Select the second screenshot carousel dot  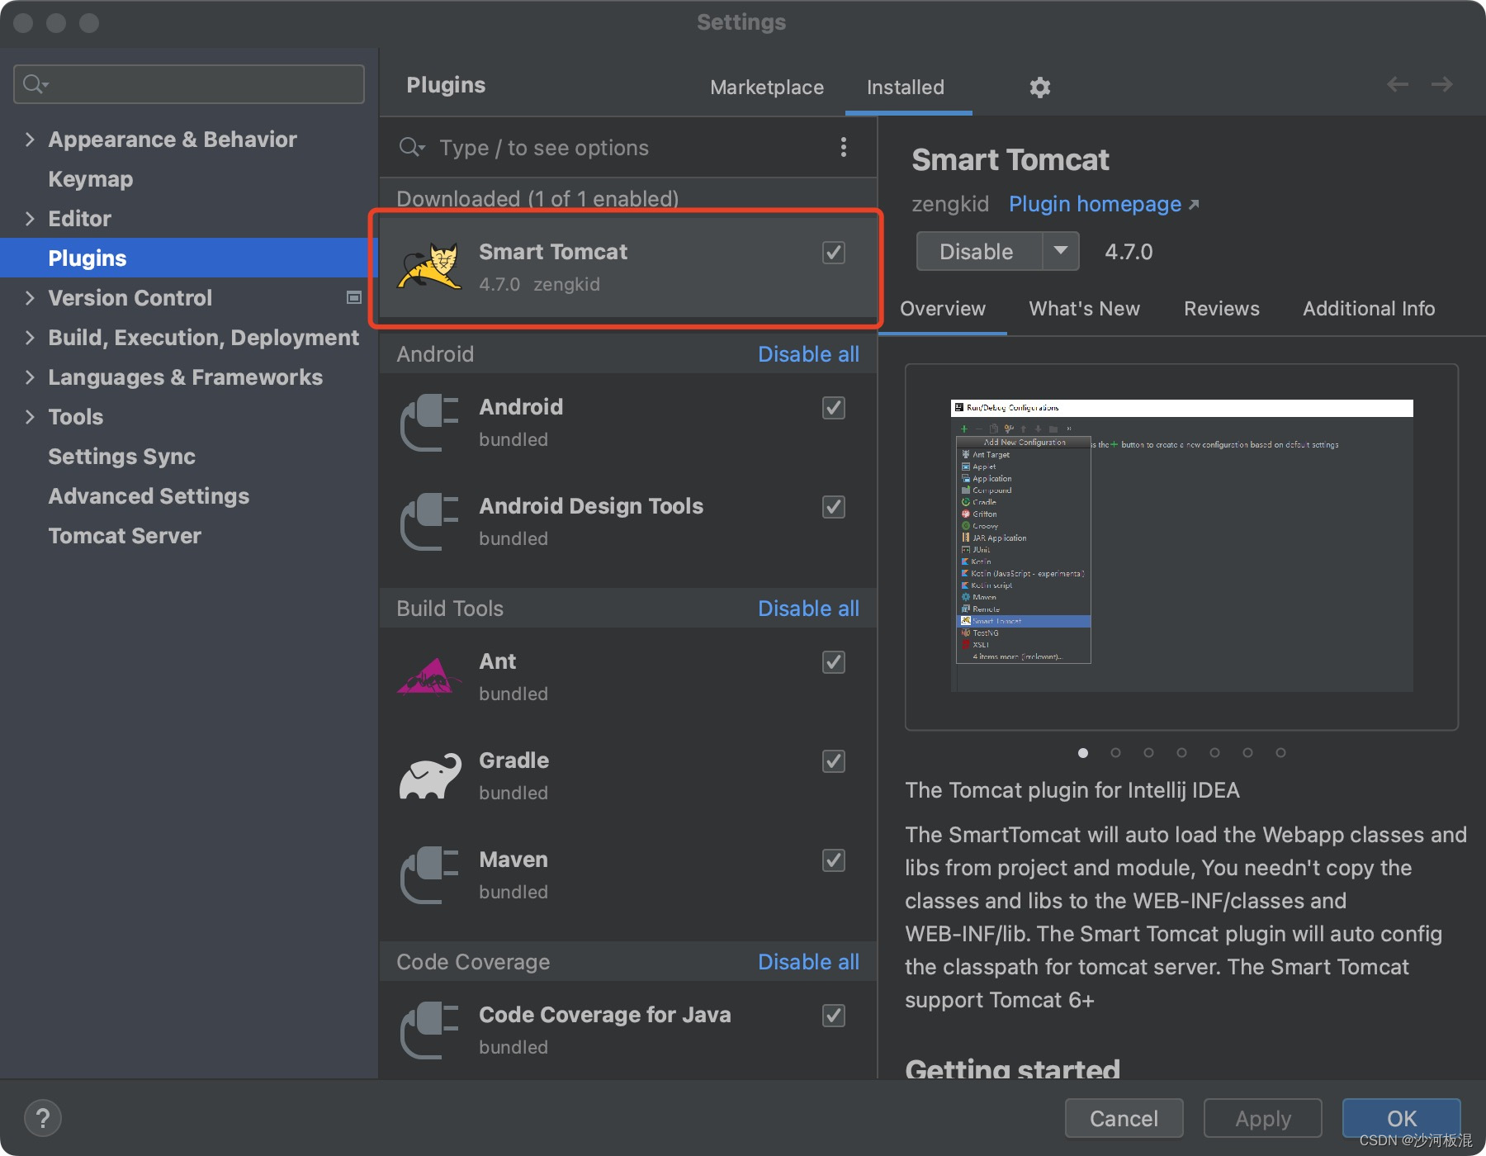1115,752
